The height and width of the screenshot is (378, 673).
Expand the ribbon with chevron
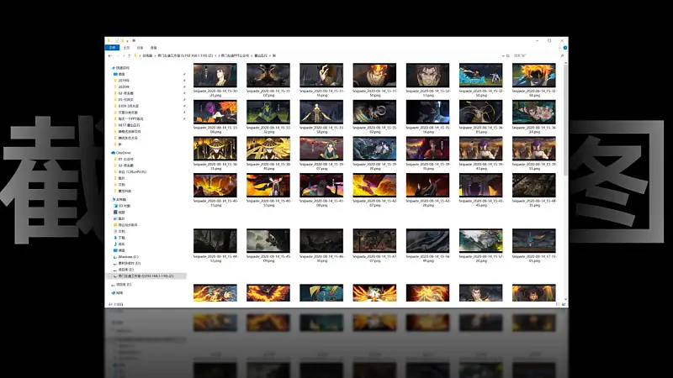pos(560,48)
